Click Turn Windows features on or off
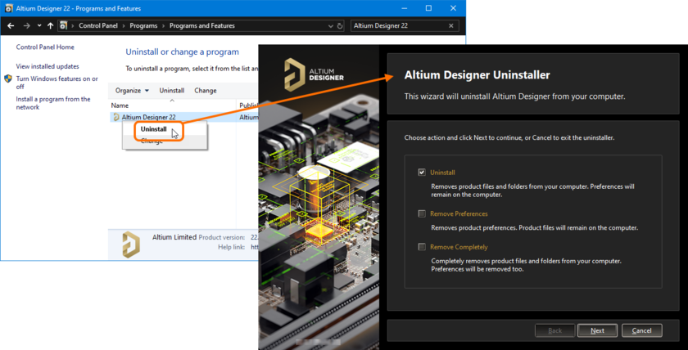 [x=57, y=83]
